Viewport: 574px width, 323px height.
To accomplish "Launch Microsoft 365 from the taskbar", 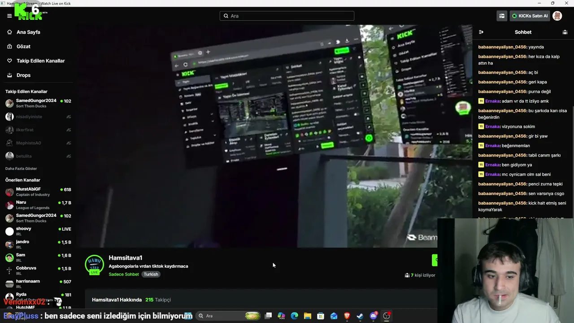I will [x=281, y=316].
